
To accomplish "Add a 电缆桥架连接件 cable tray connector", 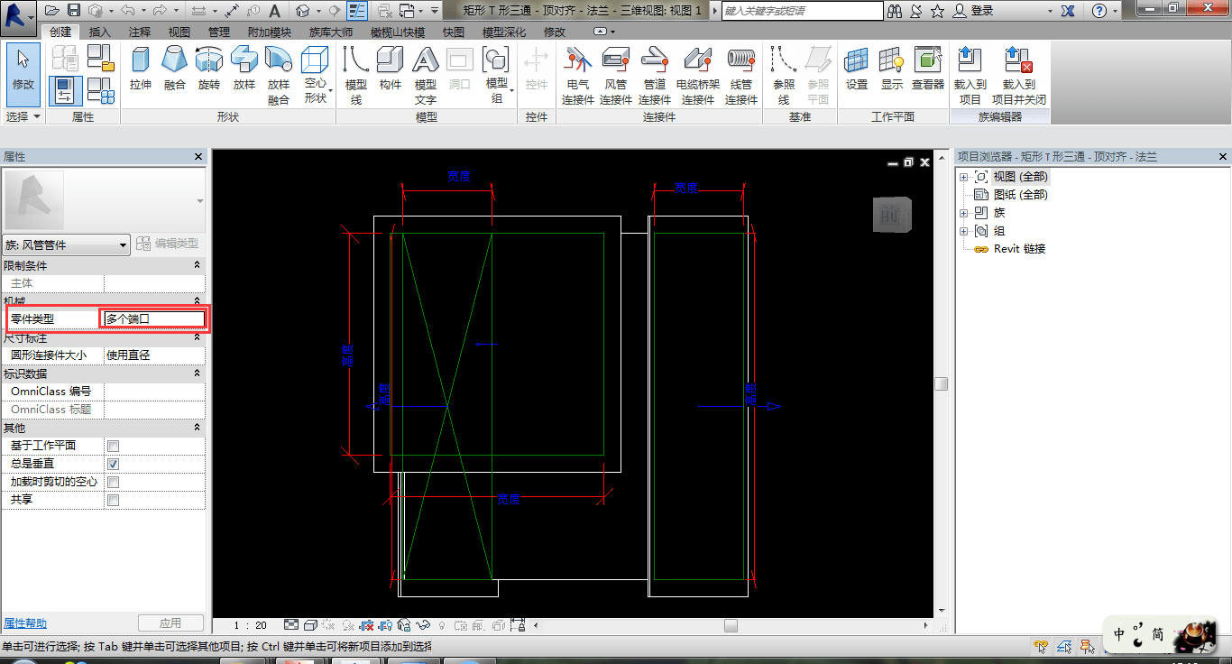I will (x=698, y=76).
